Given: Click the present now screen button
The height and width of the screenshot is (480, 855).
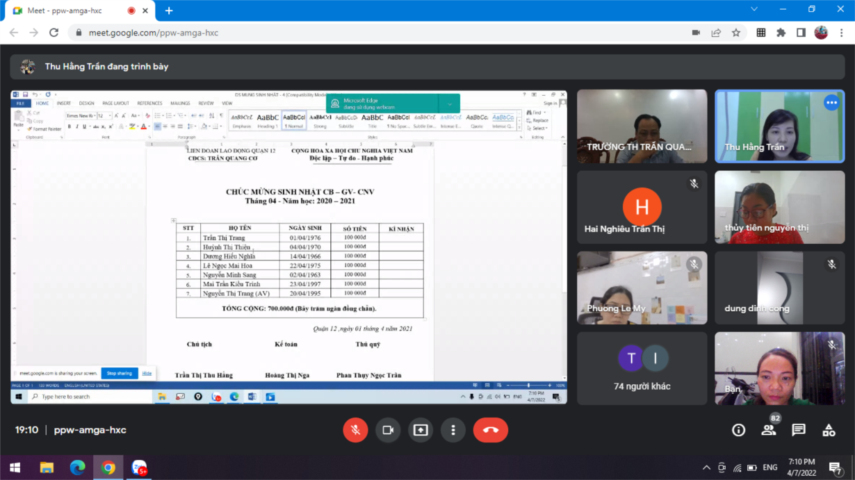Looking at the screenshot, I should tap(421, 430).
